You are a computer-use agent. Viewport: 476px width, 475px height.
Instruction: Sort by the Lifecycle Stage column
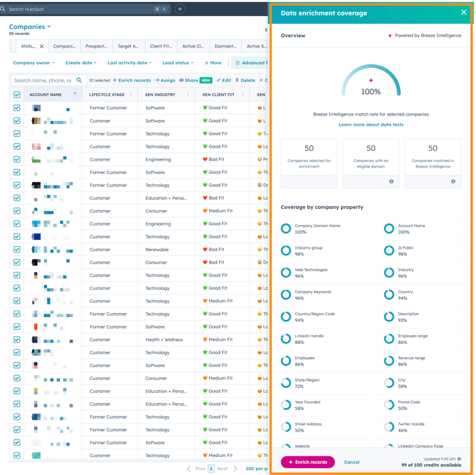(110, 94)
